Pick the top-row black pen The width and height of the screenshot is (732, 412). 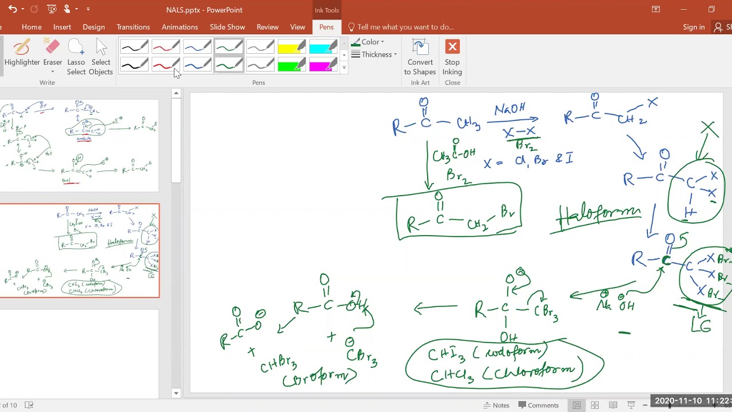(134, 47)
